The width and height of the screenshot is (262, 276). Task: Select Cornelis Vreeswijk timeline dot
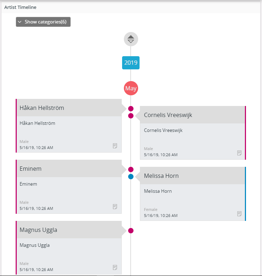(131, 116)
